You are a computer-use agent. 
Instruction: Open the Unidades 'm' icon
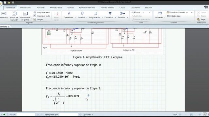(x=160, y=13)
